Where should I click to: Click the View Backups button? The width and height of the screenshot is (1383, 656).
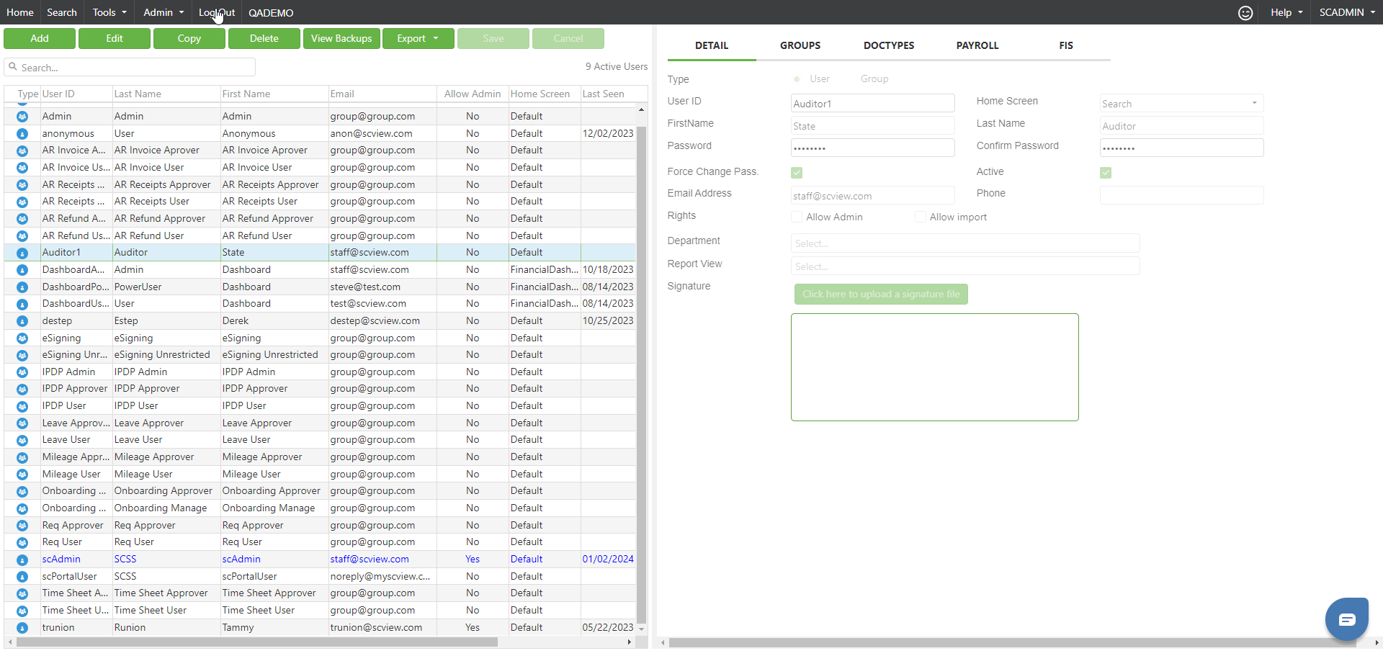[341, 38]
